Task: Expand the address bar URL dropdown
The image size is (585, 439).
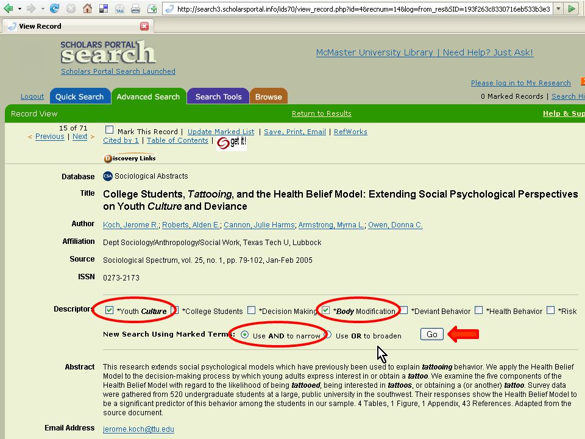Action: point(558,9)
